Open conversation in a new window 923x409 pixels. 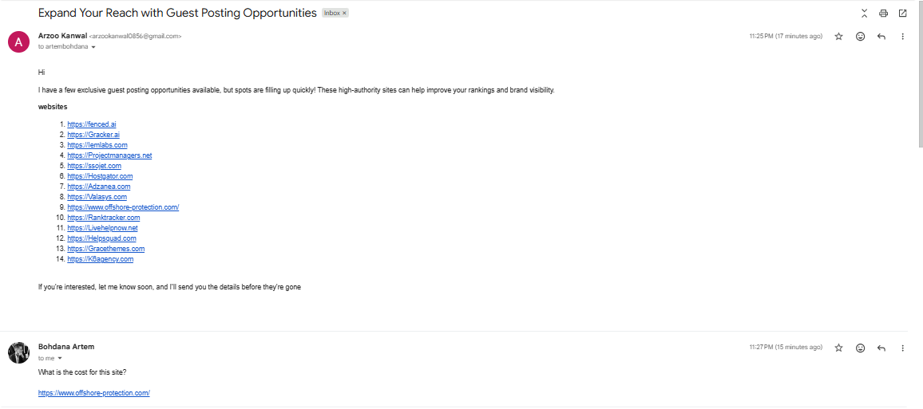[902, 14]
